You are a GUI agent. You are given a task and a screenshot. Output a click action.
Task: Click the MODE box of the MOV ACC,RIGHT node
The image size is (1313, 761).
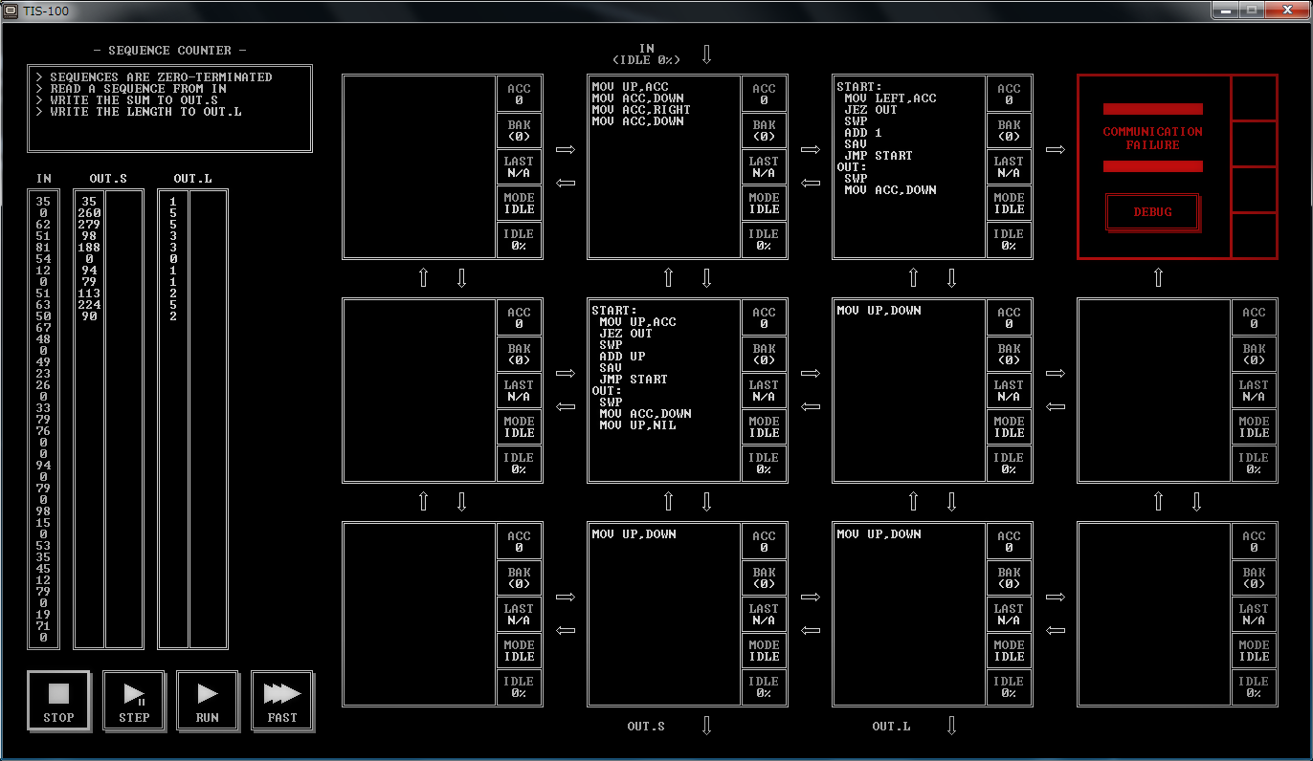[x=764, y=204]
